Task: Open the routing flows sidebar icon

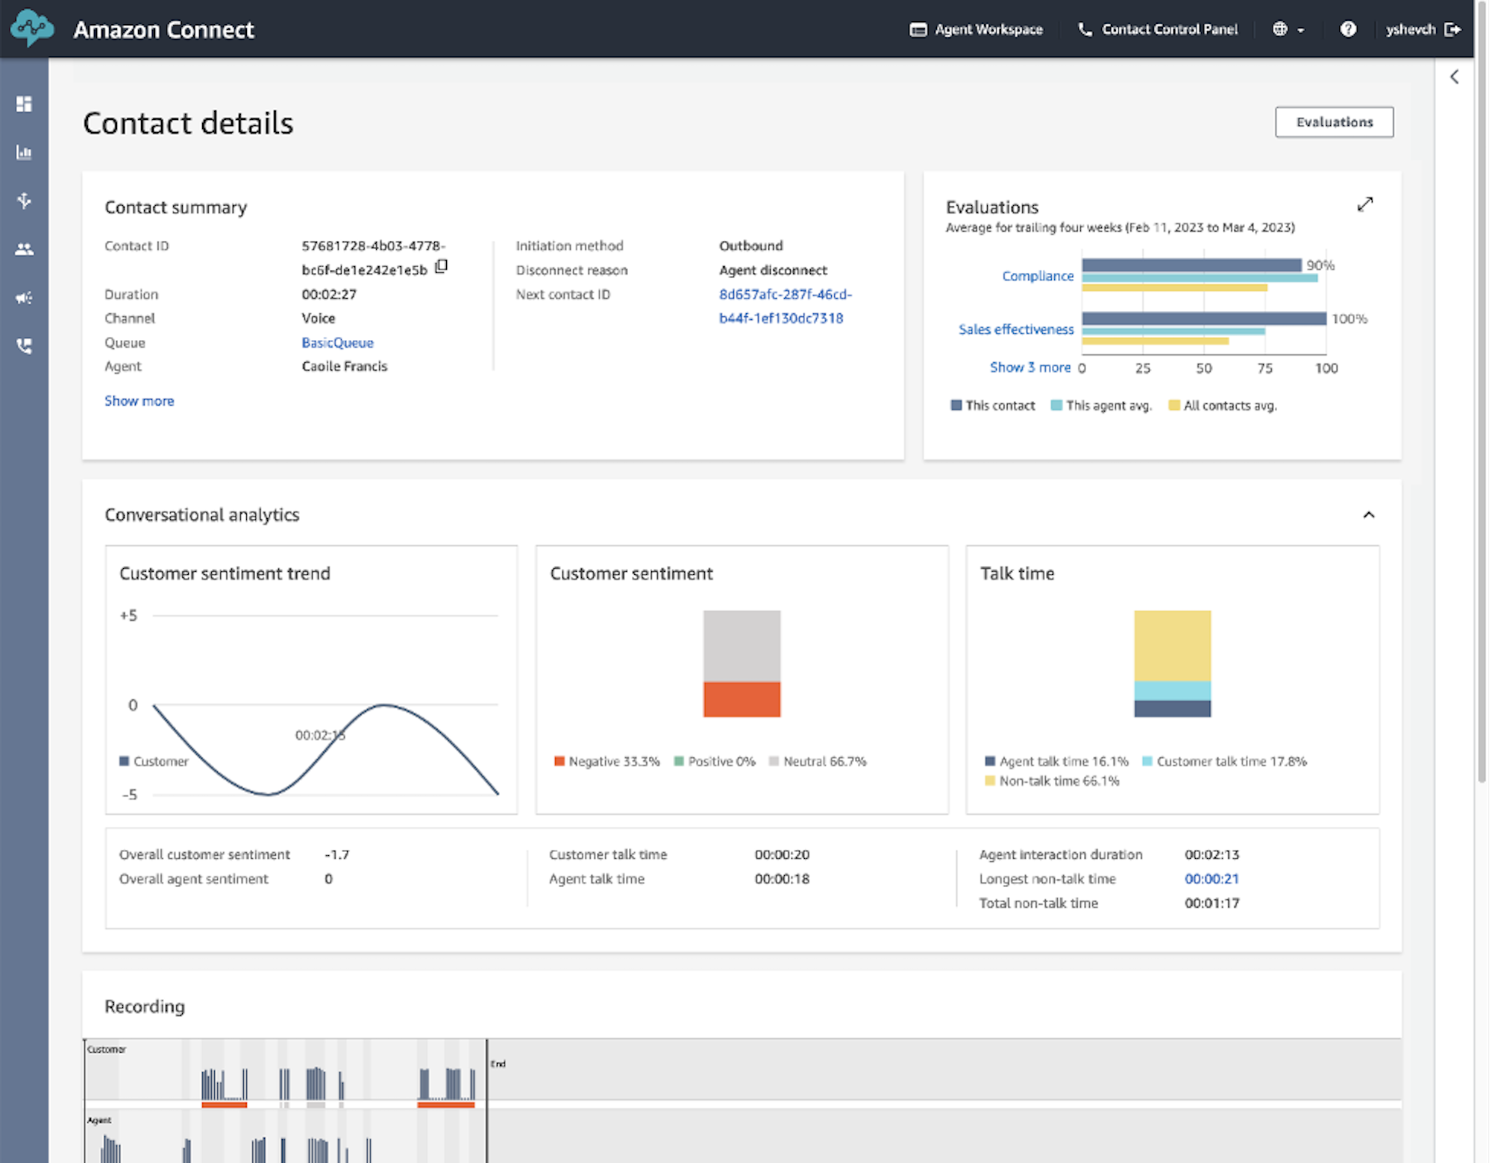Action: [x=24, y=201]
